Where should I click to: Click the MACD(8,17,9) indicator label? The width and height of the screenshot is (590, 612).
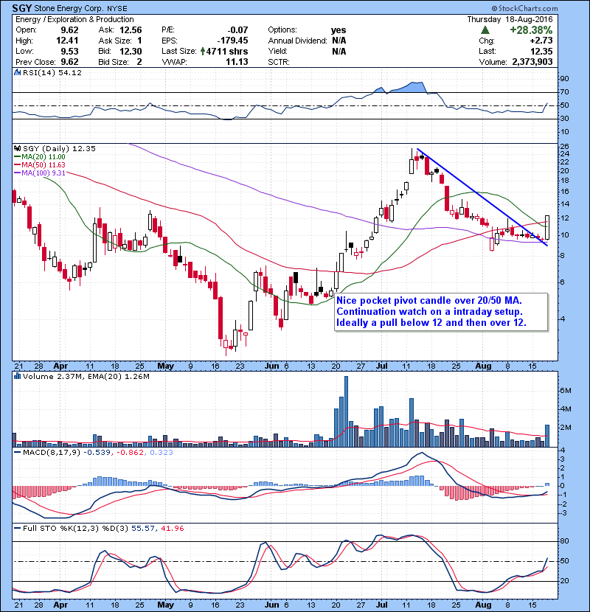tap(52, 452)
